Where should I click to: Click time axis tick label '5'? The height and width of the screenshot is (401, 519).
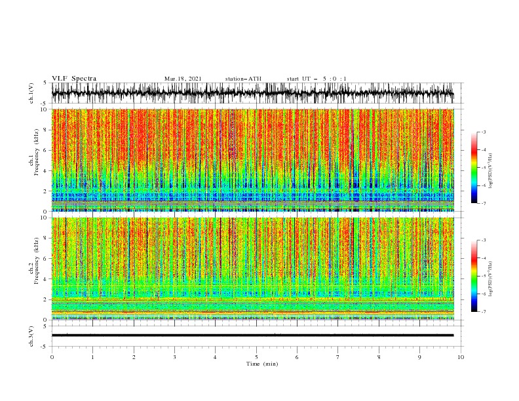pos(256,357)
